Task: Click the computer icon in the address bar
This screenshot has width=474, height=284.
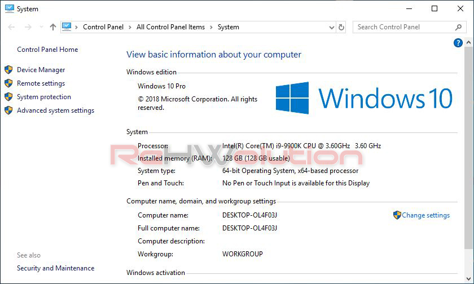Action: point(67,26)
